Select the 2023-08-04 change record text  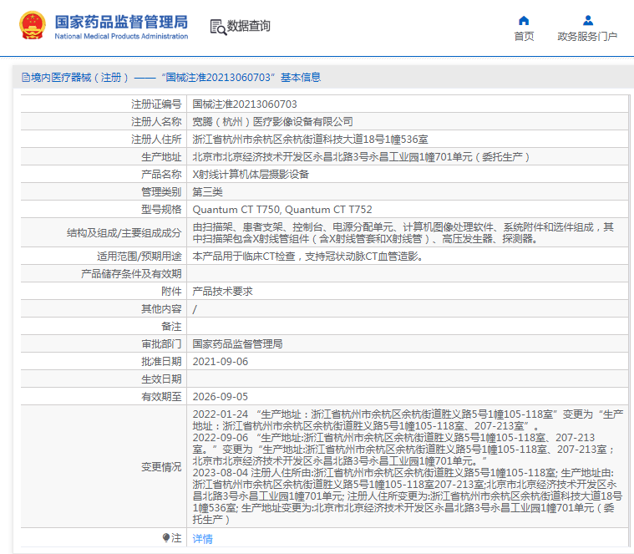407,496
